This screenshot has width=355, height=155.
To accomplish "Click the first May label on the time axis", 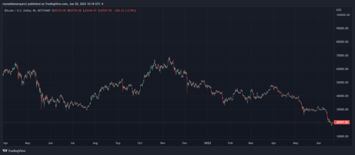I will (28, 143).
